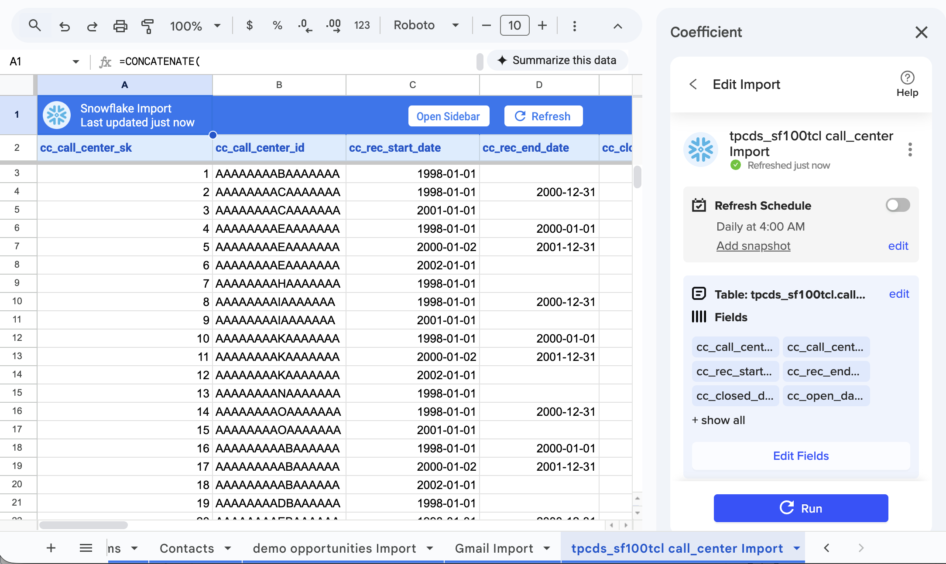The image size is (946, 564).
Task: Open the import's three-dot options menu
Action: (x=910, y=149)
